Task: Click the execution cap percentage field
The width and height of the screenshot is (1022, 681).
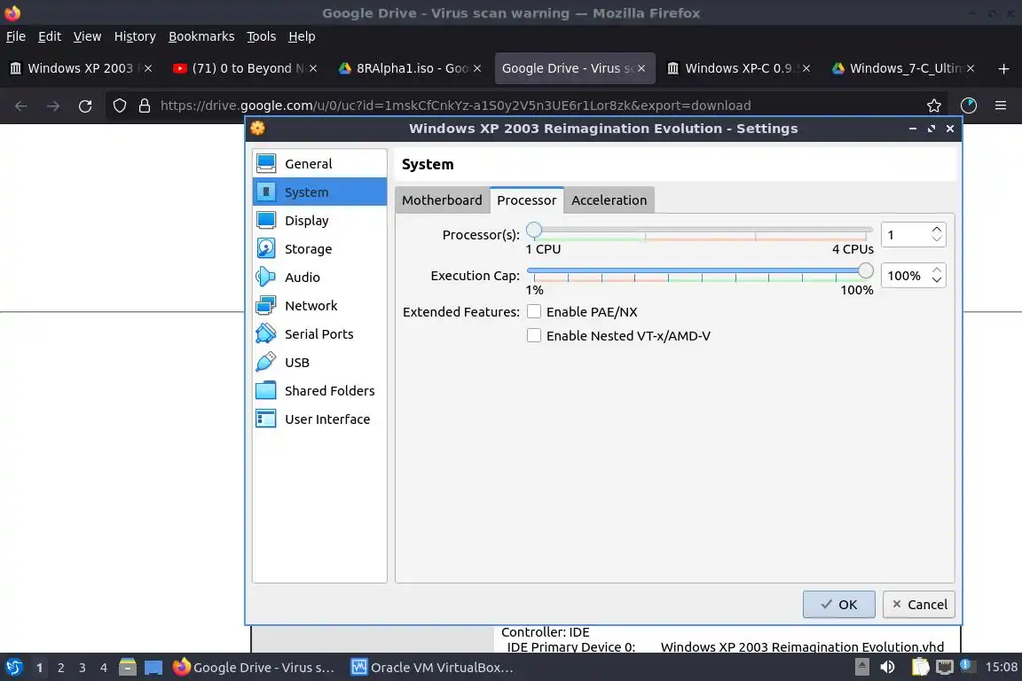Action: point(905,276)
